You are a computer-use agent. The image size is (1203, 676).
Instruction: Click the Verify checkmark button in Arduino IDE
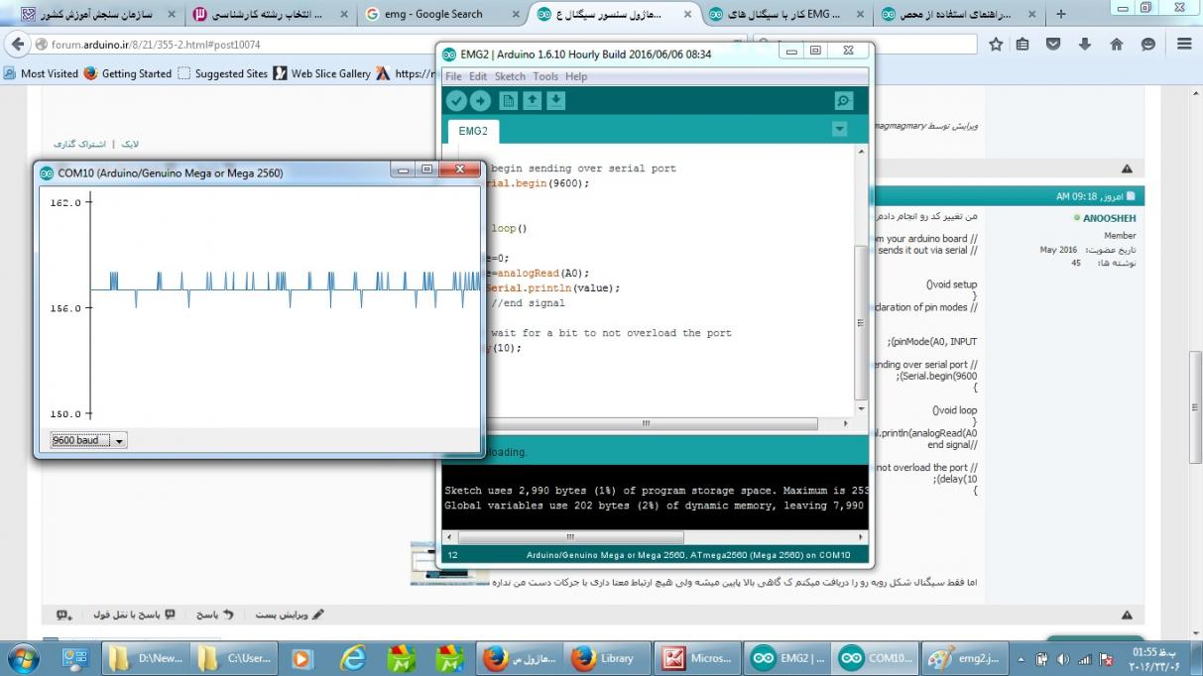[456, 100]
